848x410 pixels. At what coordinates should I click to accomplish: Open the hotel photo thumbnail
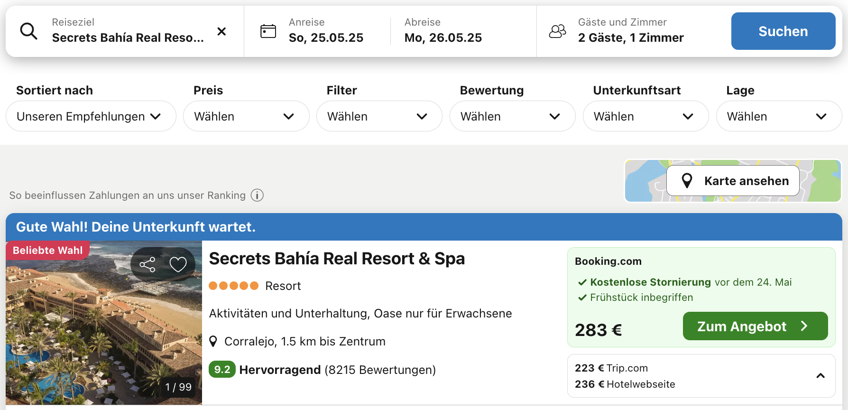(104, 323)
